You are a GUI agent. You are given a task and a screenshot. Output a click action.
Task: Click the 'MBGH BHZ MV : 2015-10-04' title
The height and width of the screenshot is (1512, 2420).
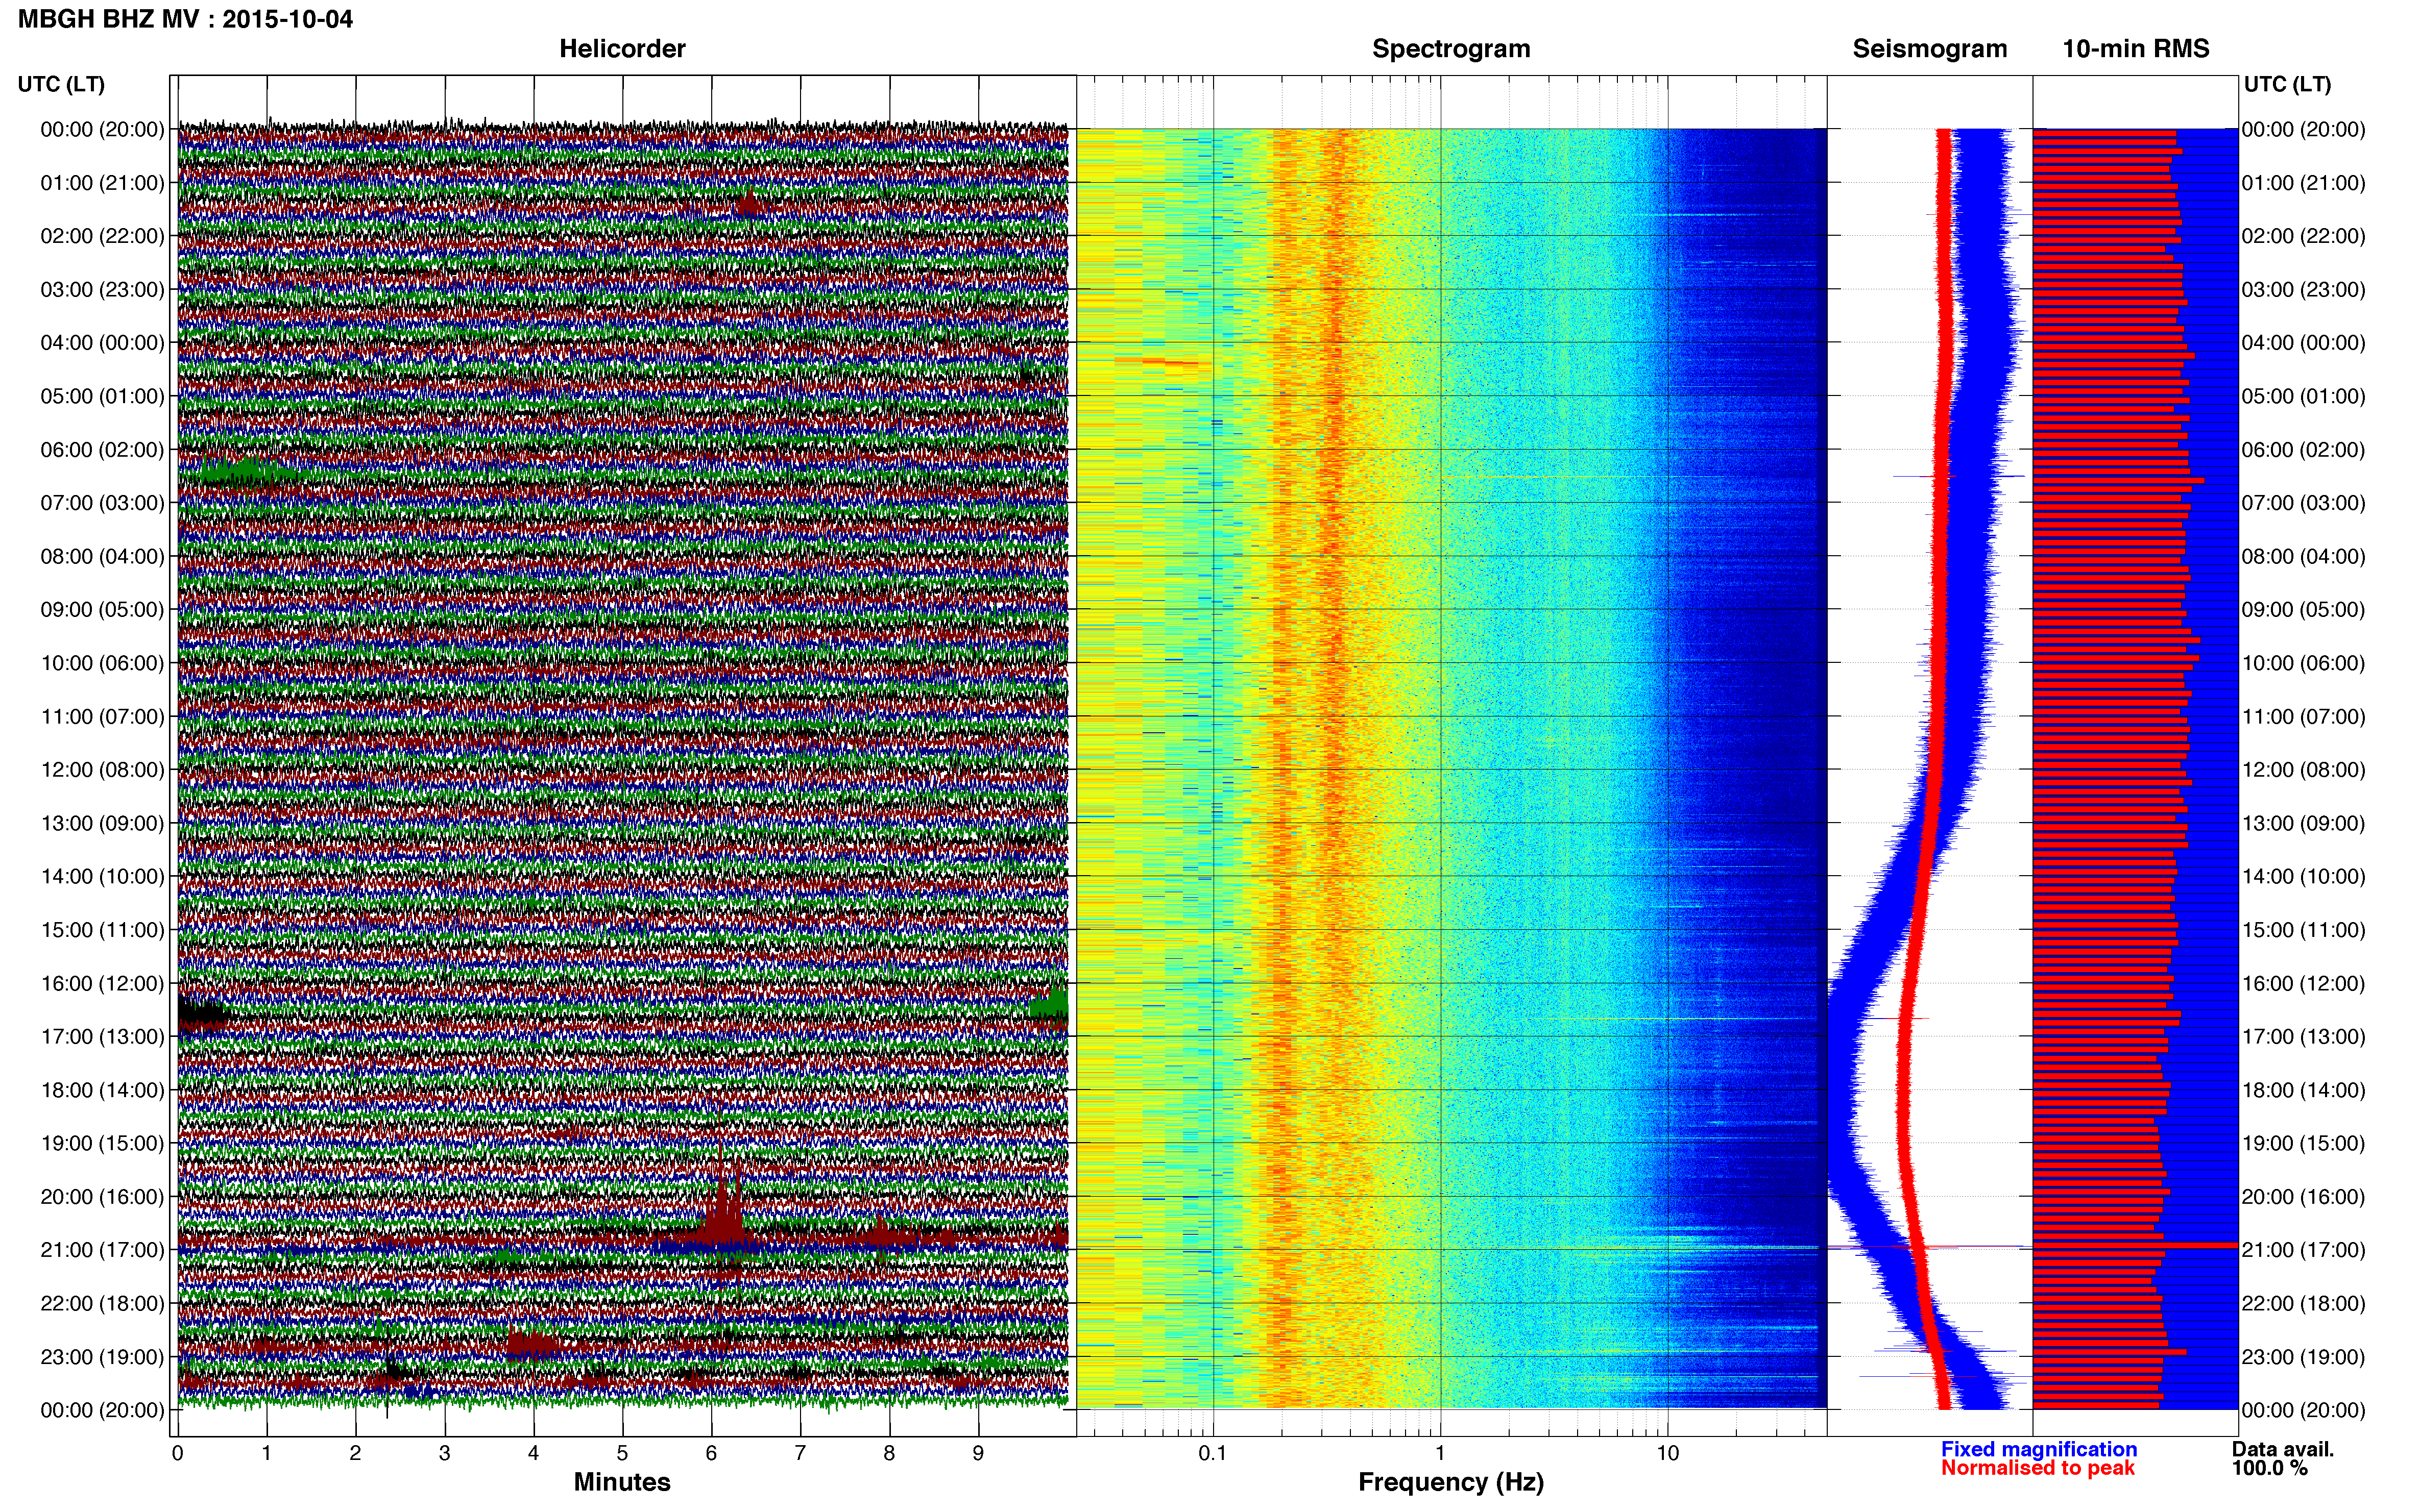(185, 19)
